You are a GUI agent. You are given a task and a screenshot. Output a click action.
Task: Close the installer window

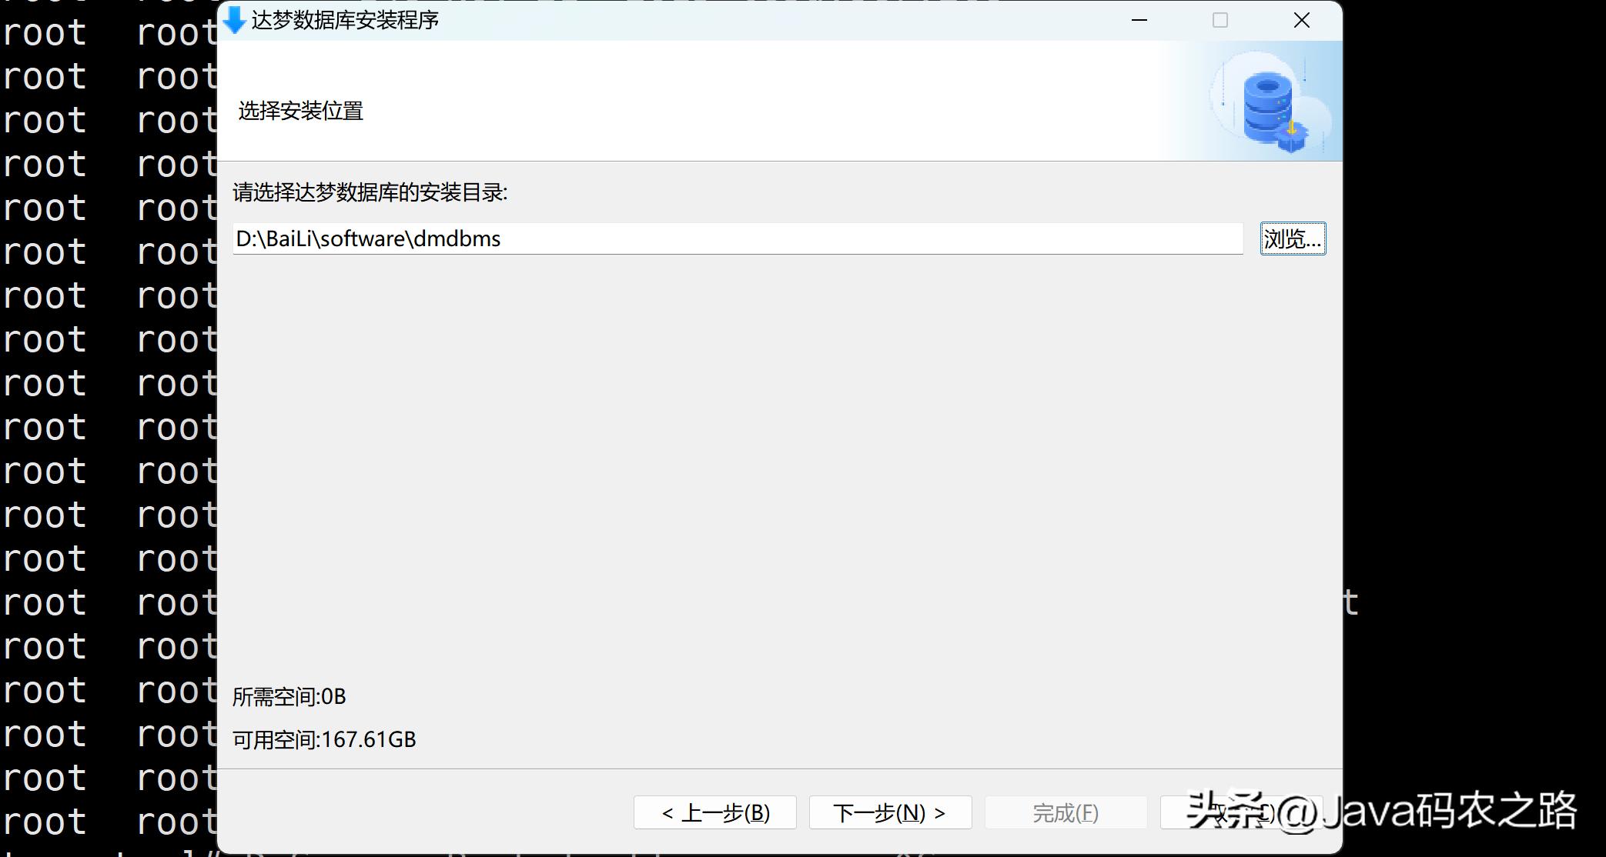(x=1300, y=21)
